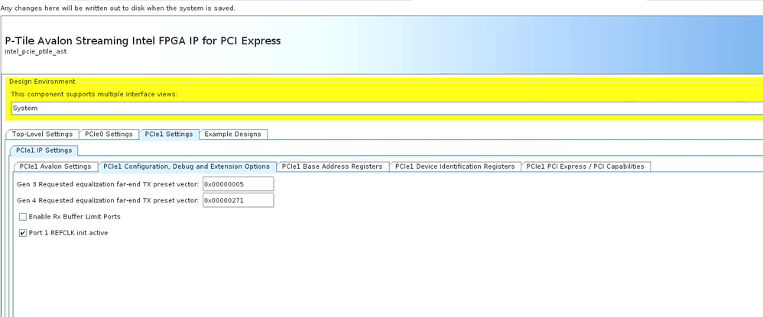The width and height of the screenshot is (763, 317).
Task: Edit Gen 3 equalization TX preset vector field
Action: pyautogui.click(x=238, y=184)
